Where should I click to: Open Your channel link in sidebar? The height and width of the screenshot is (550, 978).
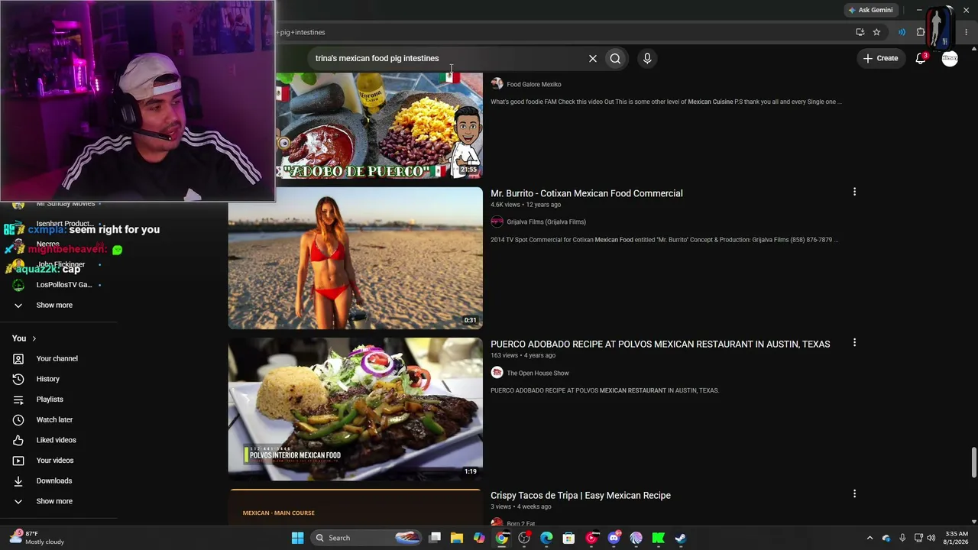57,358
